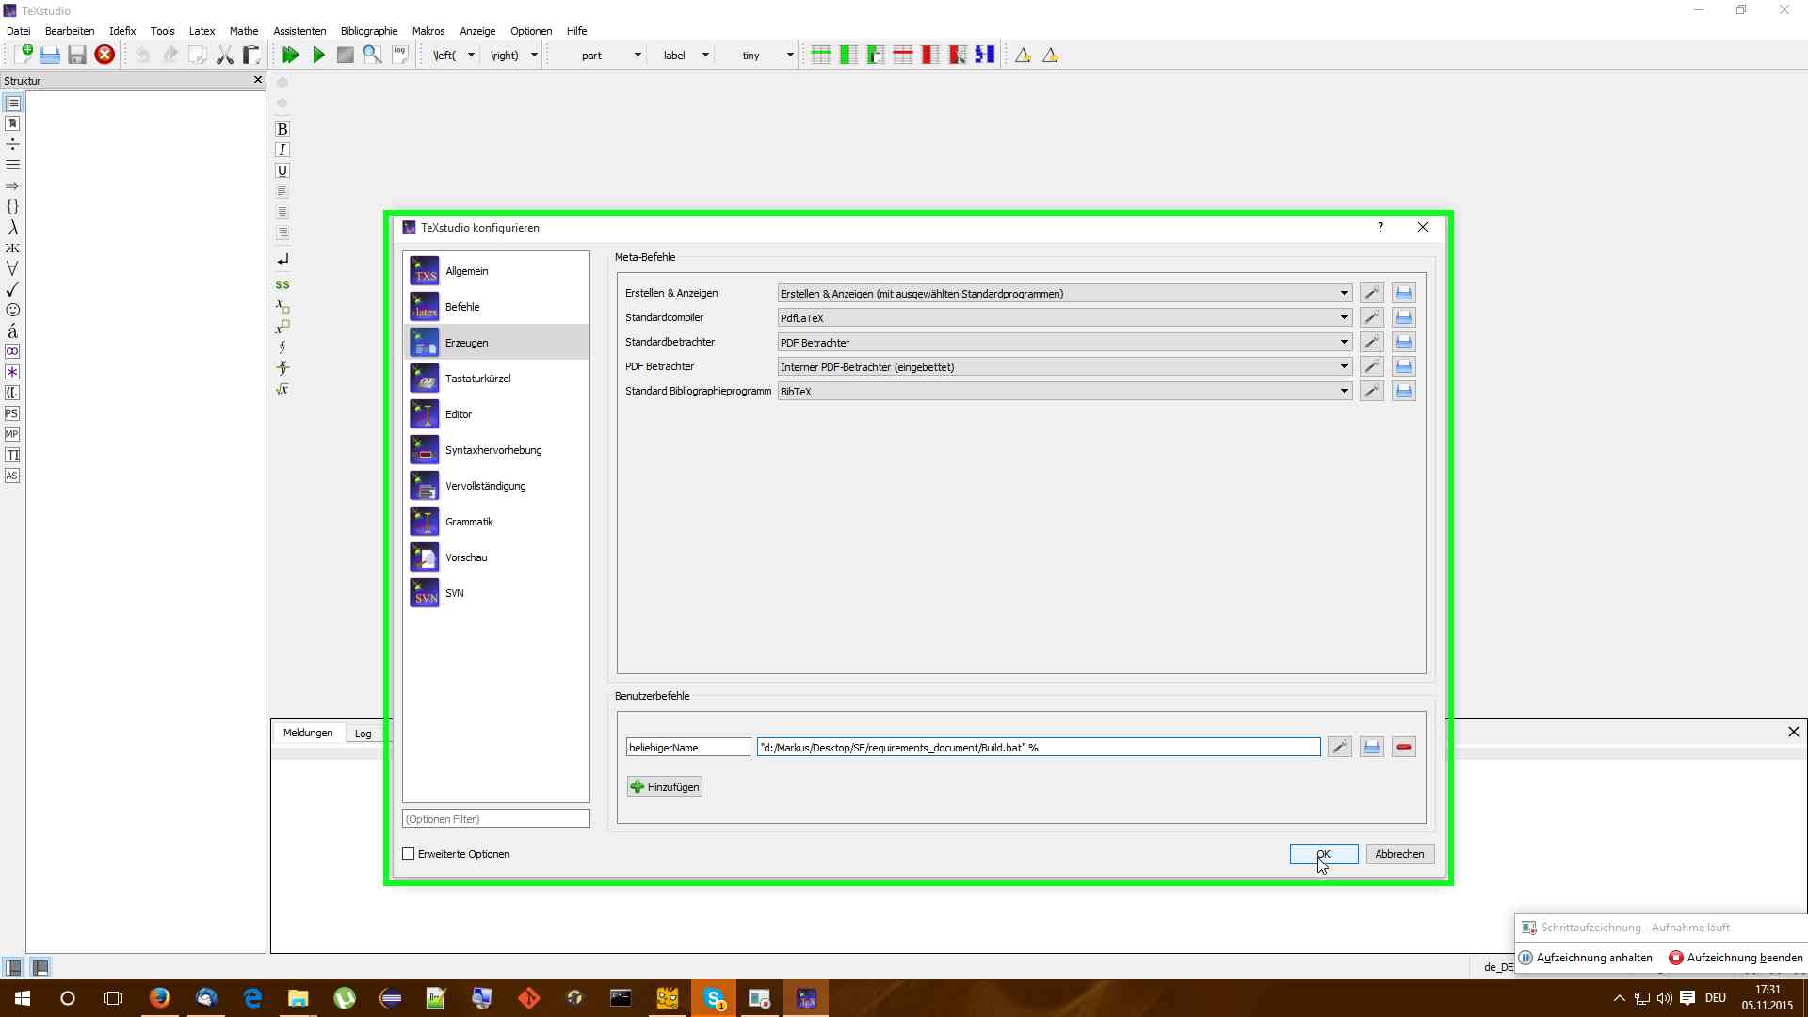Select the Syntaxhervorhebung settings category
The image size is (1808, 1017).
496,450
